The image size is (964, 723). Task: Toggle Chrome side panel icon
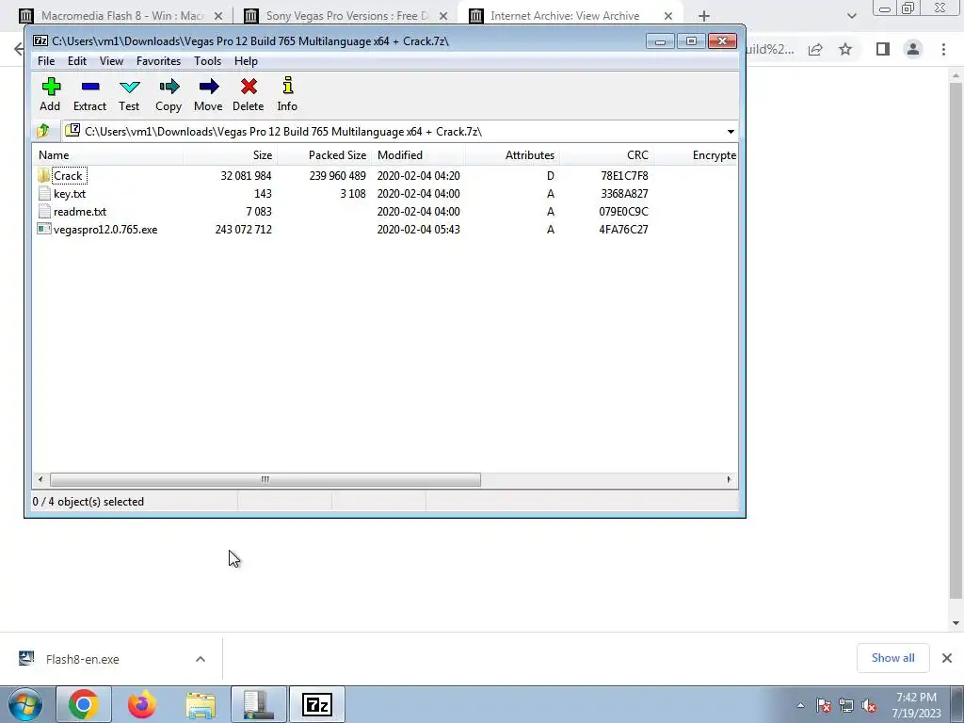pyautogui.click(x=883, y=49)
